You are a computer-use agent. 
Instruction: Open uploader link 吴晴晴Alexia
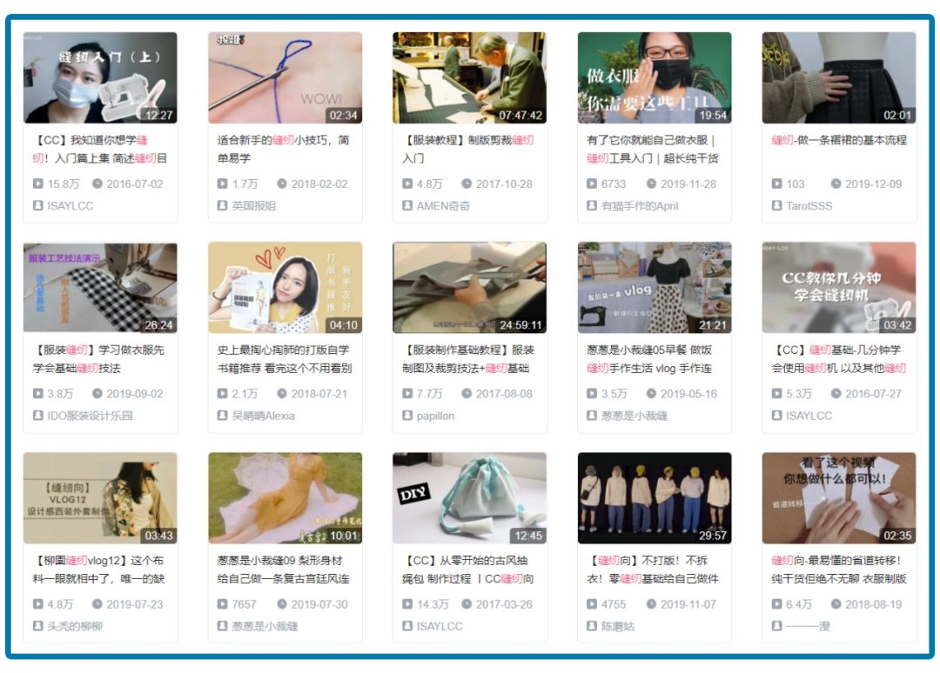263,416
